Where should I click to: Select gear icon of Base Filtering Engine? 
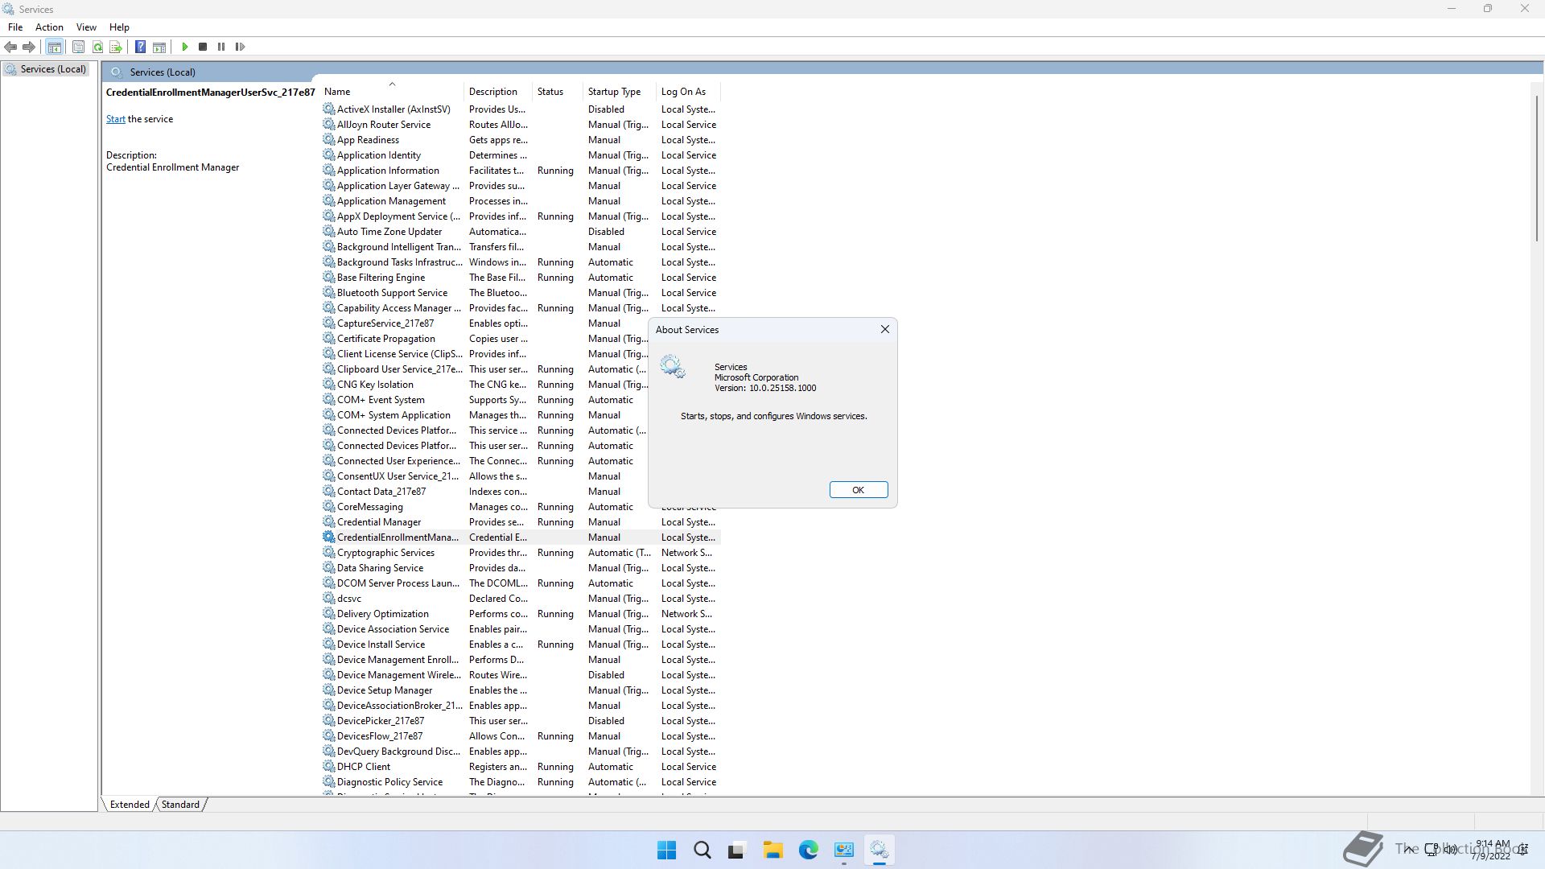pyautogui.click(x=328, y=277)
